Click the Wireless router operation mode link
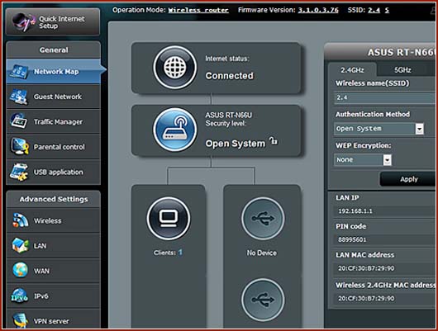The width and height of the screenshot is (438, 331). (198, 11)
